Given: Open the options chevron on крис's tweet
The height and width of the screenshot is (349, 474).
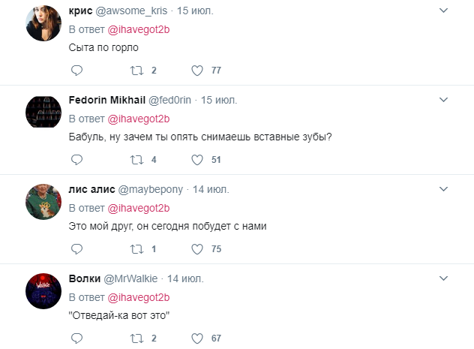Looking at the screenshot, I should click(x=443, y=11).
